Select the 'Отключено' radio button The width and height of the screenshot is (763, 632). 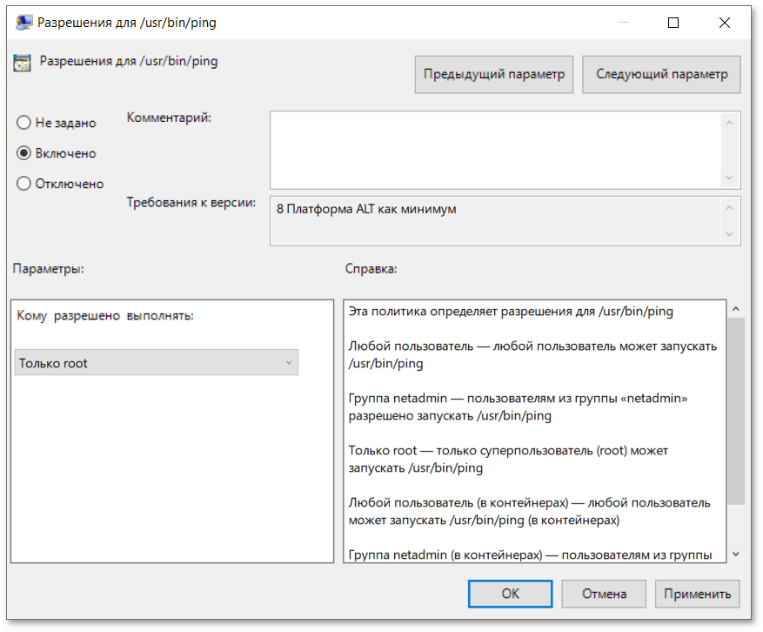(x=24, y=184)
